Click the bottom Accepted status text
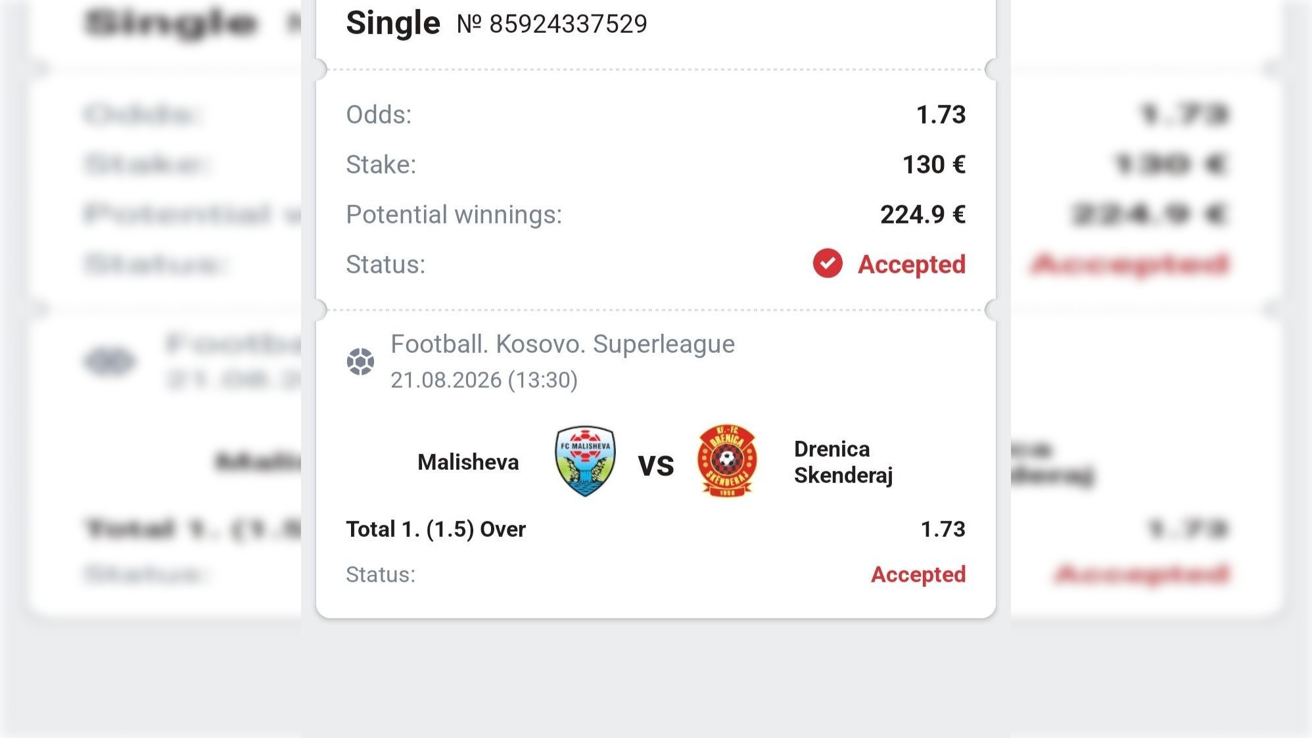The height and width of the screenshot is (738, 1312). (918, 574)
